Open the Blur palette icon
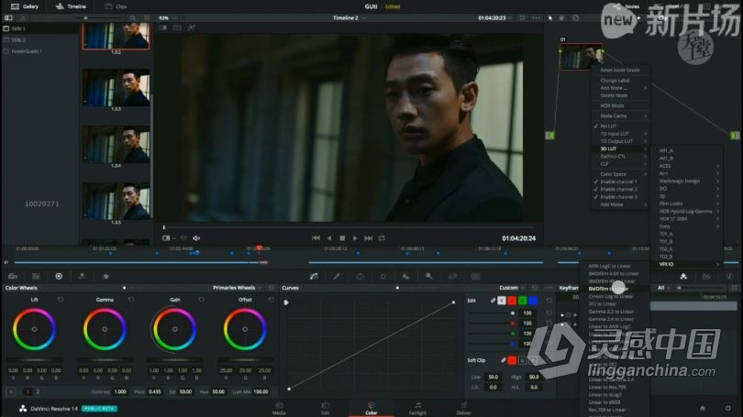743x417 pixels. tap(405, 277)
